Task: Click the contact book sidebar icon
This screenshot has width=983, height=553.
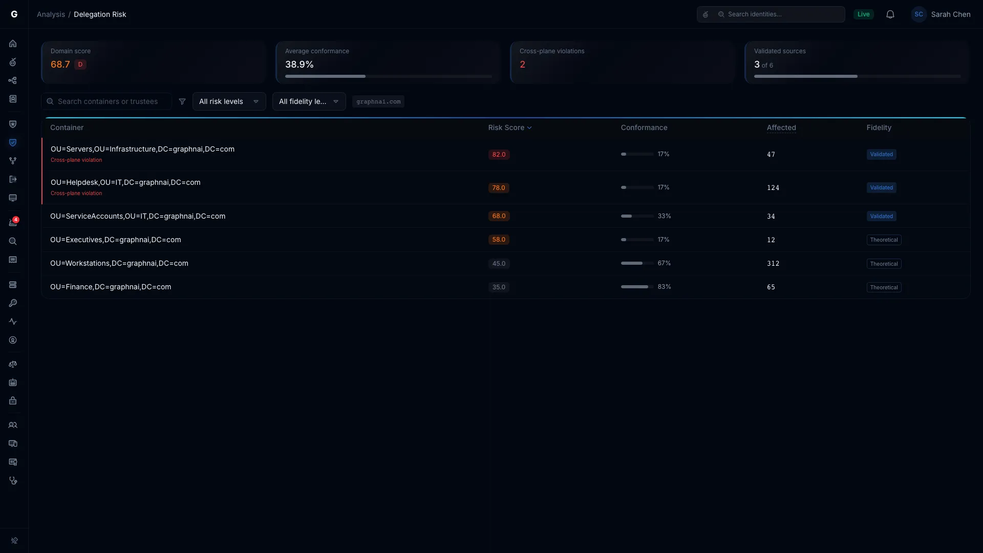Action: pos(13,99)
